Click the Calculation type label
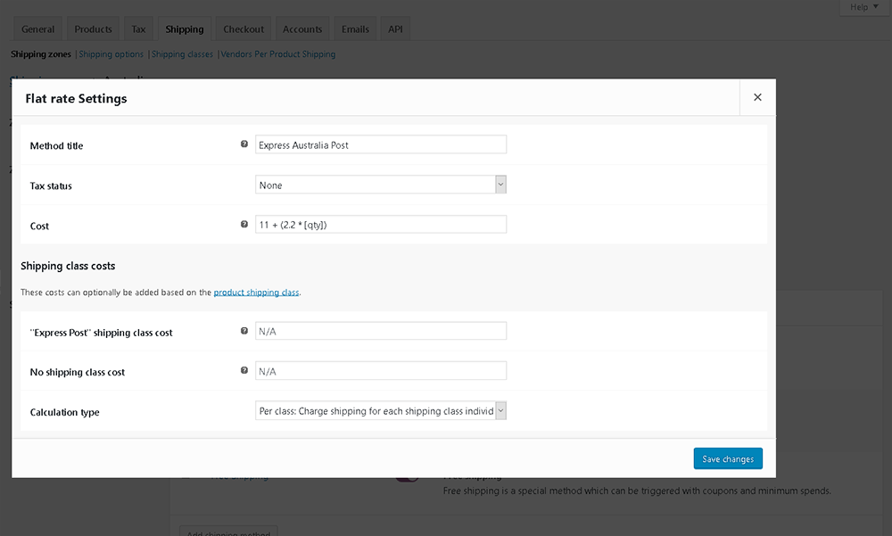 click(65, 412)
